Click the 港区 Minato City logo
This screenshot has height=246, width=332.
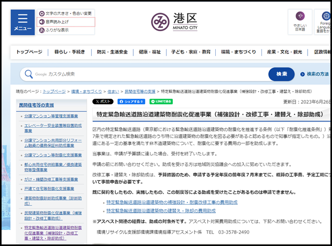click(174, 21)
